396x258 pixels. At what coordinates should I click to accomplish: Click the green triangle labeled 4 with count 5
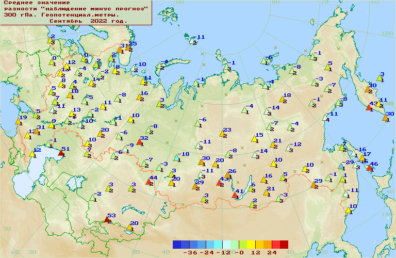pos(72,86)
